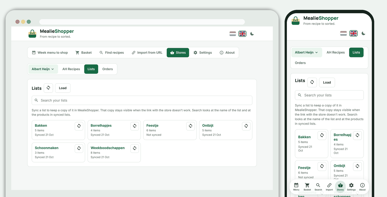Open Week menu to shop tab
Image resolution: width=387 pixels, height=197 pixels.
(x=50, y=53)
